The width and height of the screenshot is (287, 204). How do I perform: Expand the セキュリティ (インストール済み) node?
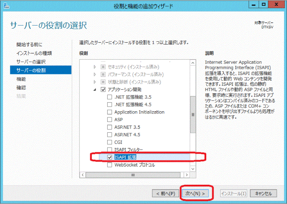click(95, 67)
